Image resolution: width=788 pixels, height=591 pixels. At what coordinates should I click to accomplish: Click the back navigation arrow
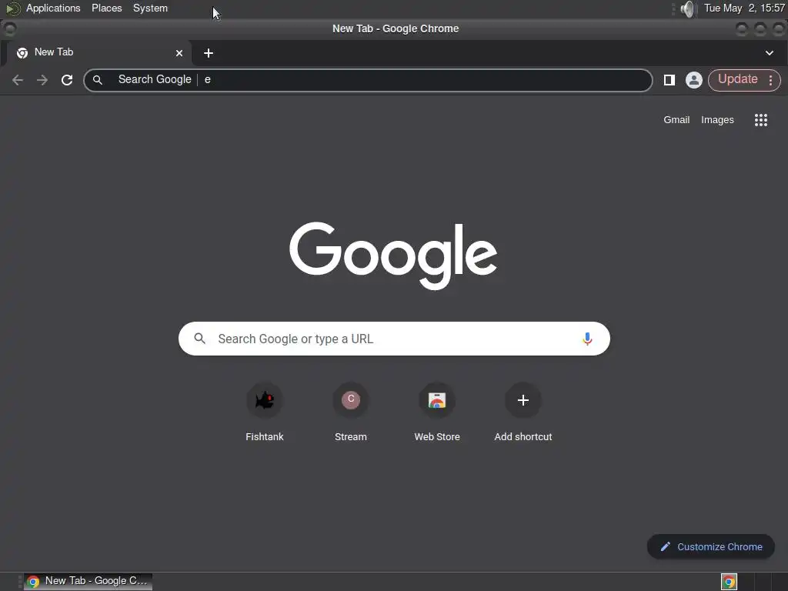(x=18, y=80)
